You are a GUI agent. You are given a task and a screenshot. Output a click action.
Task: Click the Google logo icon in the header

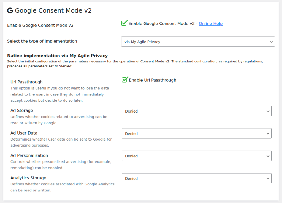[10, 10]
